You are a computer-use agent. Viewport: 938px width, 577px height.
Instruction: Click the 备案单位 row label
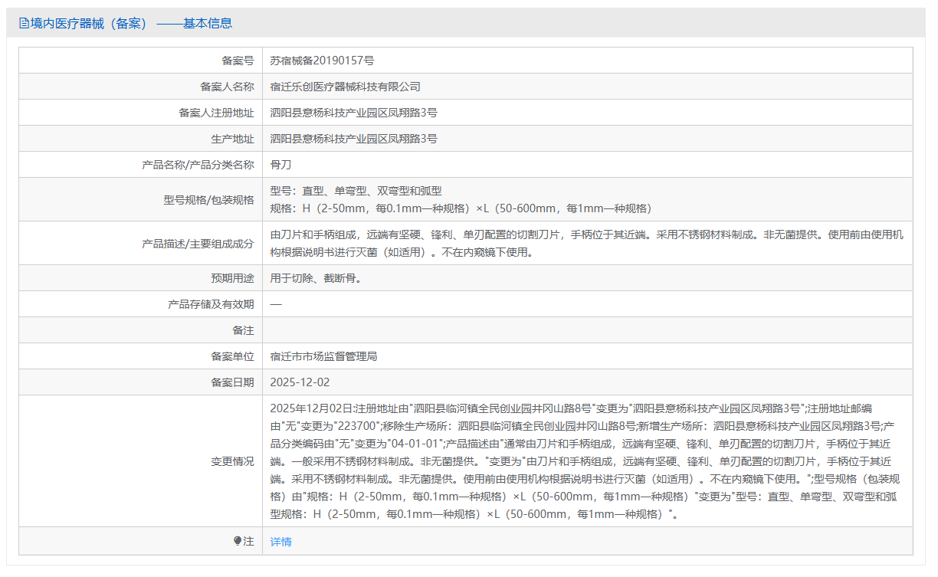pyautogui.click(x=232, y=356)
